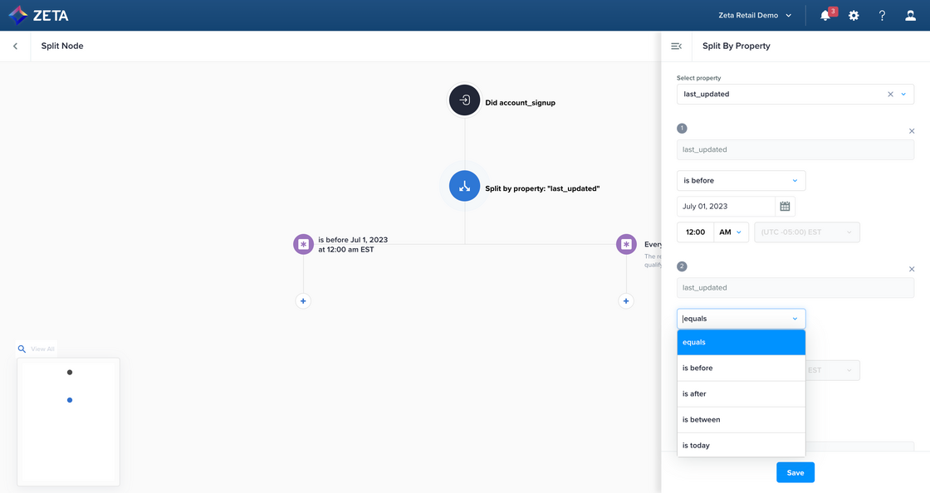Open the help question mark icon
Image resolution: width=930 pixels, height=493 pixels.
(882, 16)
